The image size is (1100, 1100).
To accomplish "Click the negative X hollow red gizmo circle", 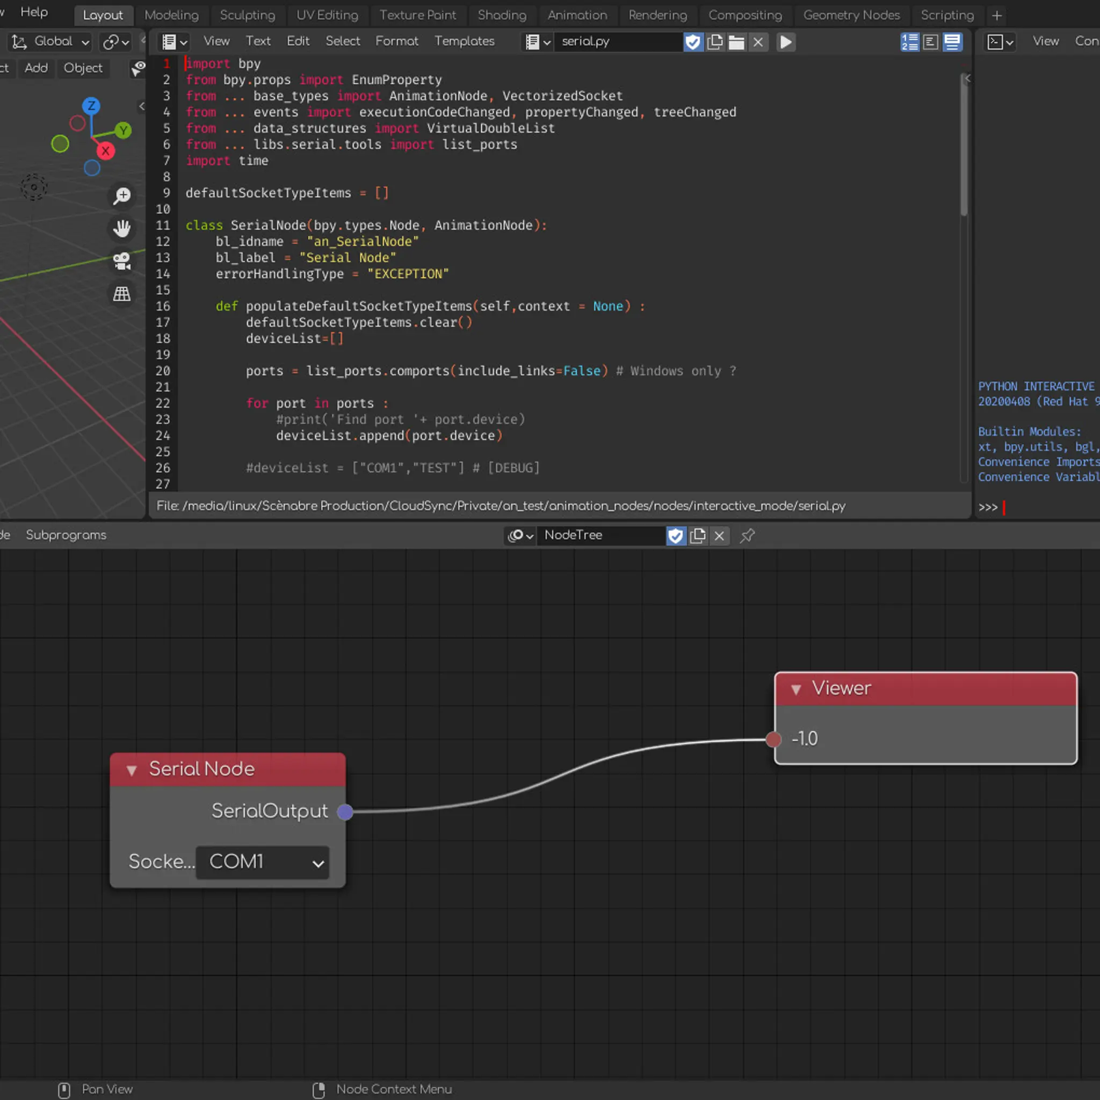I will (x=77, y=123).
